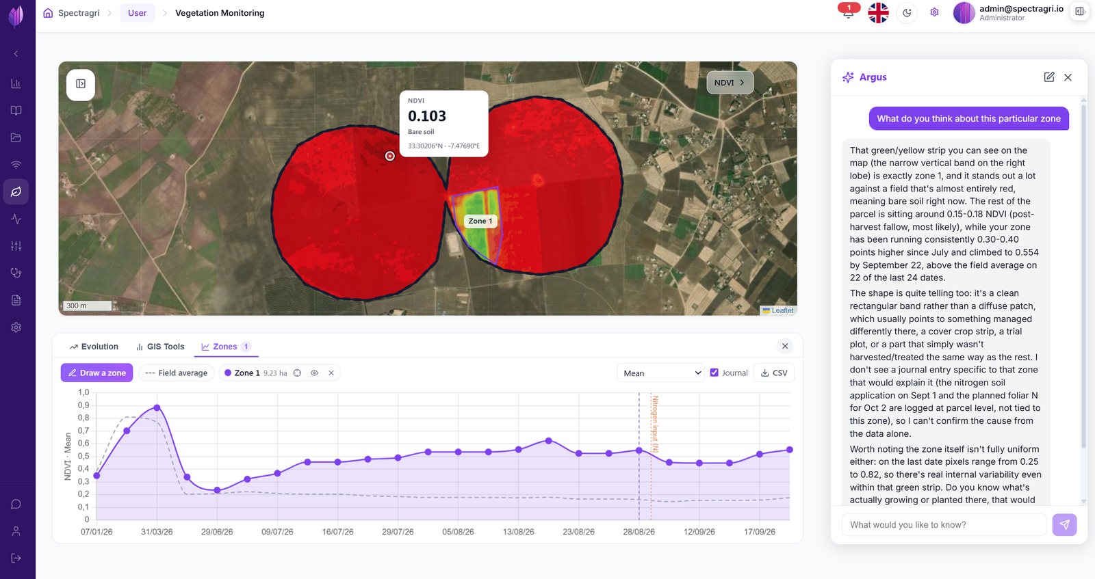Switch to the Zones tab
The width and height of the screenshot is (1095, 579).
tap(226, 347)
